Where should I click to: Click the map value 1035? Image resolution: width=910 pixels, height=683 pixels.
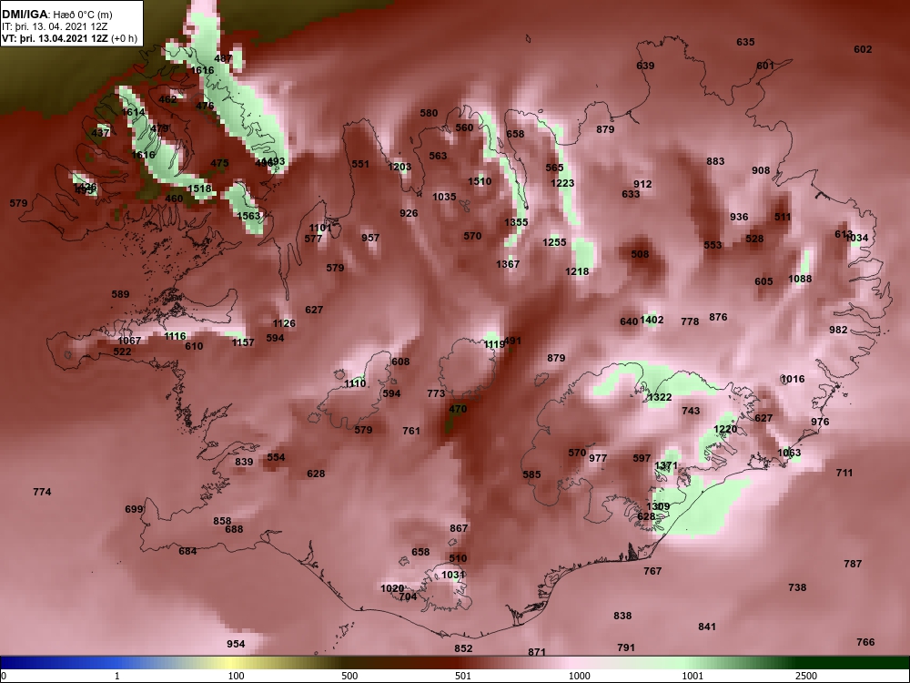445,197
